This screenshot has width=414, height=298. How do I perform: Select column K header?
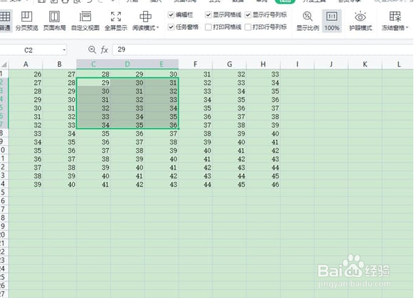click(x=365, y=64)
